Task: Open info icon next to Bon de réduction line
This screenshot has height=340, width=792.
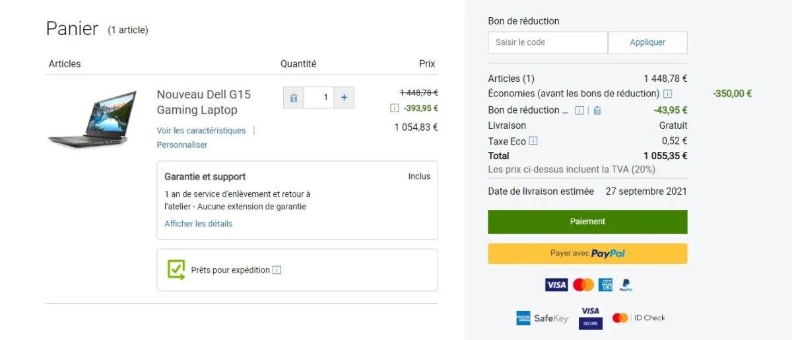Action: (x=579, y=110)
